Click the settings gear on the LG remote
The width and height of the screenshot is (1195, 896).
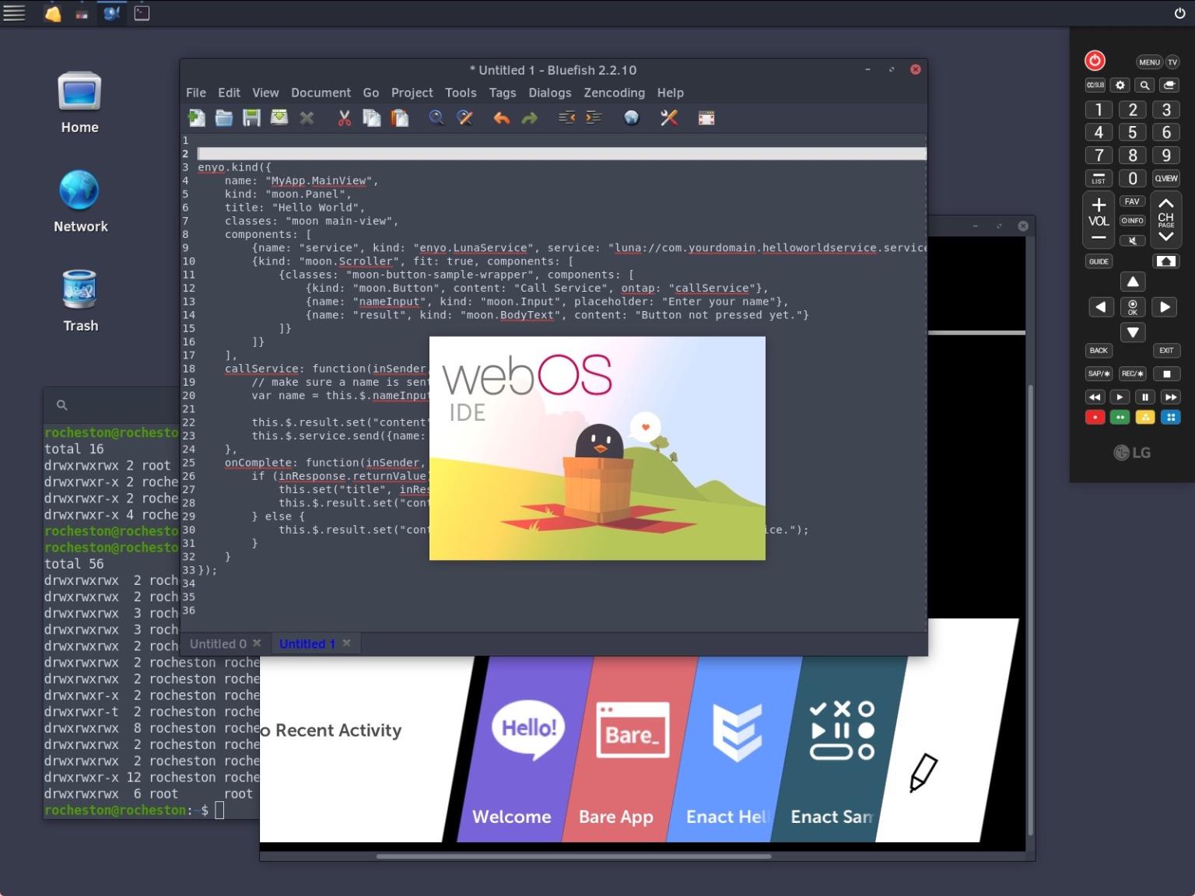(1120, 85)
